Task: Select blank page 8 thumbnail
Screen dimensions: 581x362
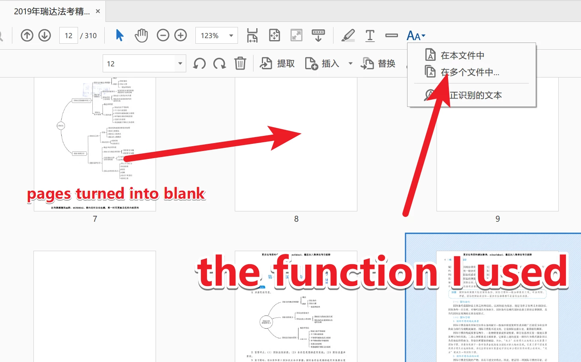Action: 296,144
